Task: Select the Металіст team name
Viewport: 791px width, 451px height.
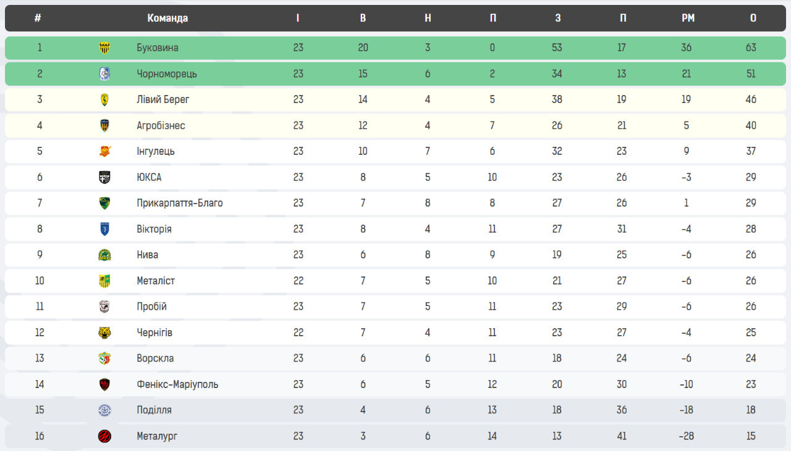Action: tap(156, 281)
